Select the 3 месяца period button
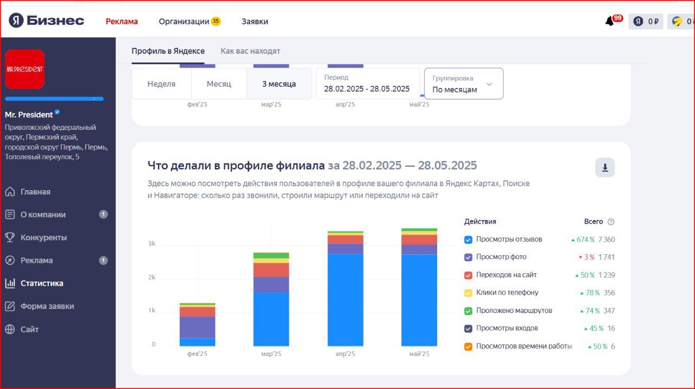 [279, 84]
